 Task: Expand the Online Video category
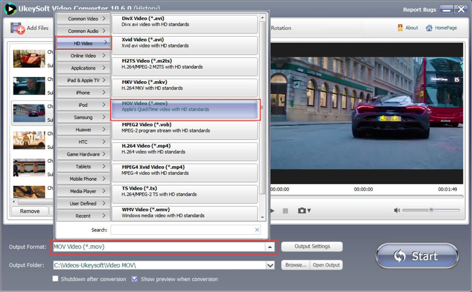tap(84, 56)
